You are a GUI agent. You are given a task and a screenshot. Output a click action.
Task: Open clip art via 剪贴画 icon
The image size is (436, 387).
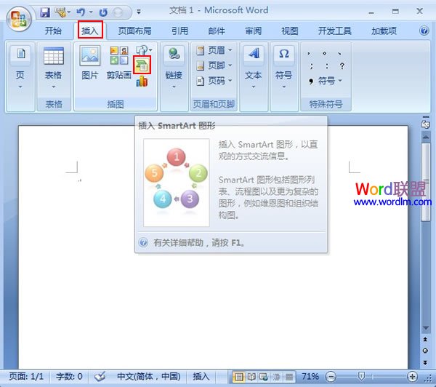point(118,63)
